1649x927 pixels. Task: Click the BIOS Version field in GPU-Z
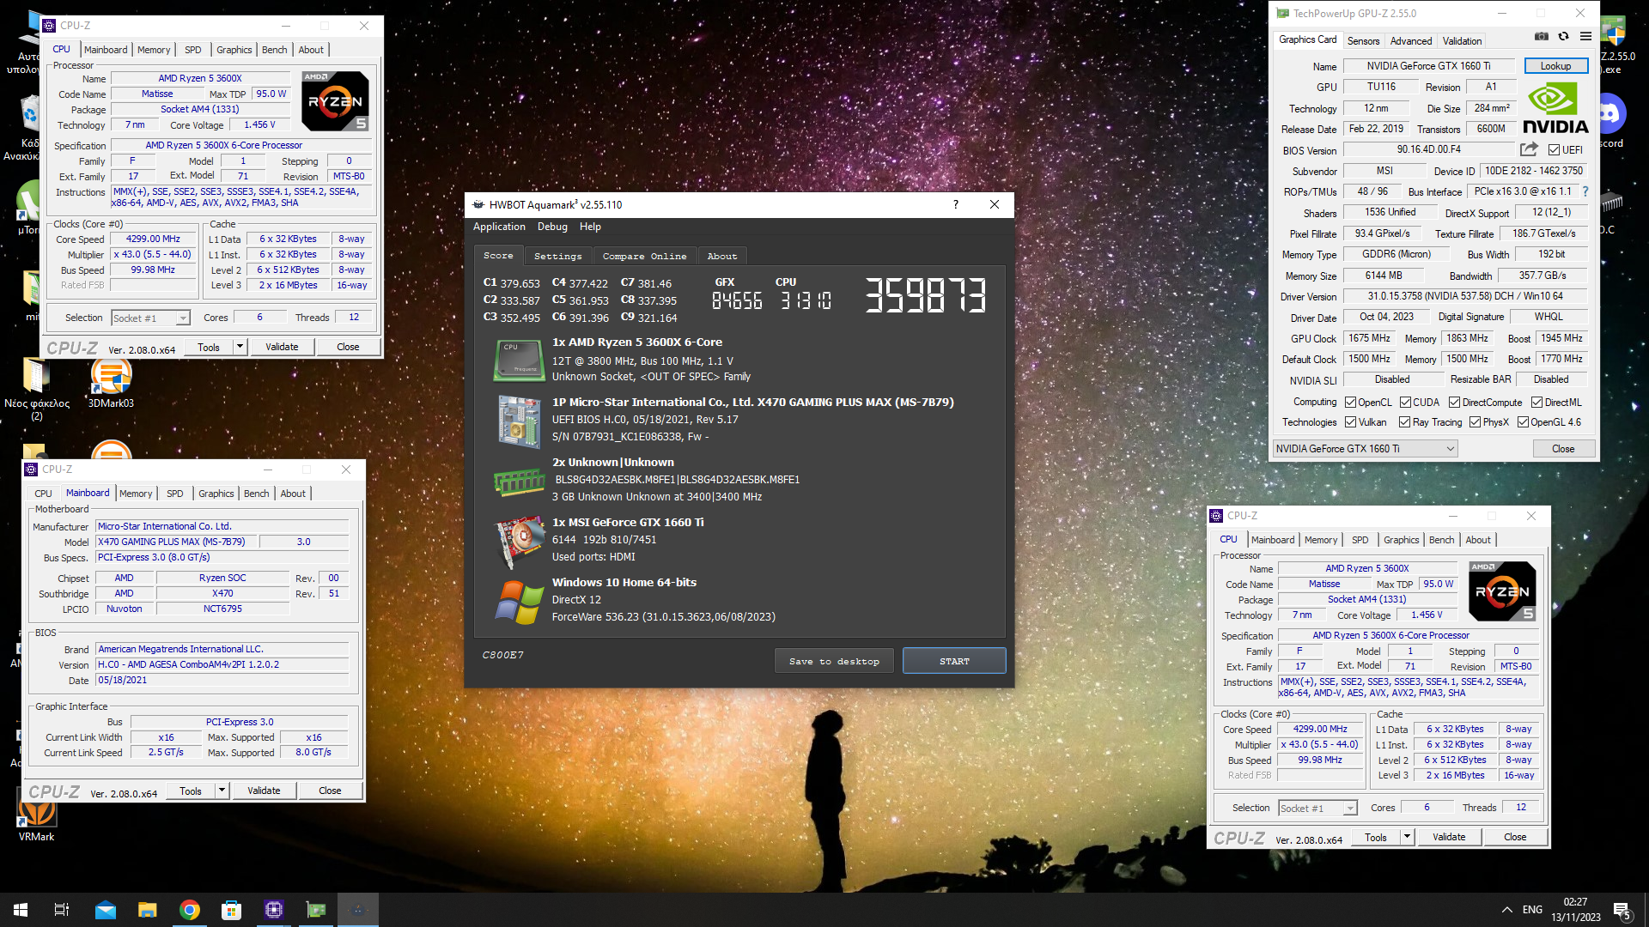coord(1428,149)
